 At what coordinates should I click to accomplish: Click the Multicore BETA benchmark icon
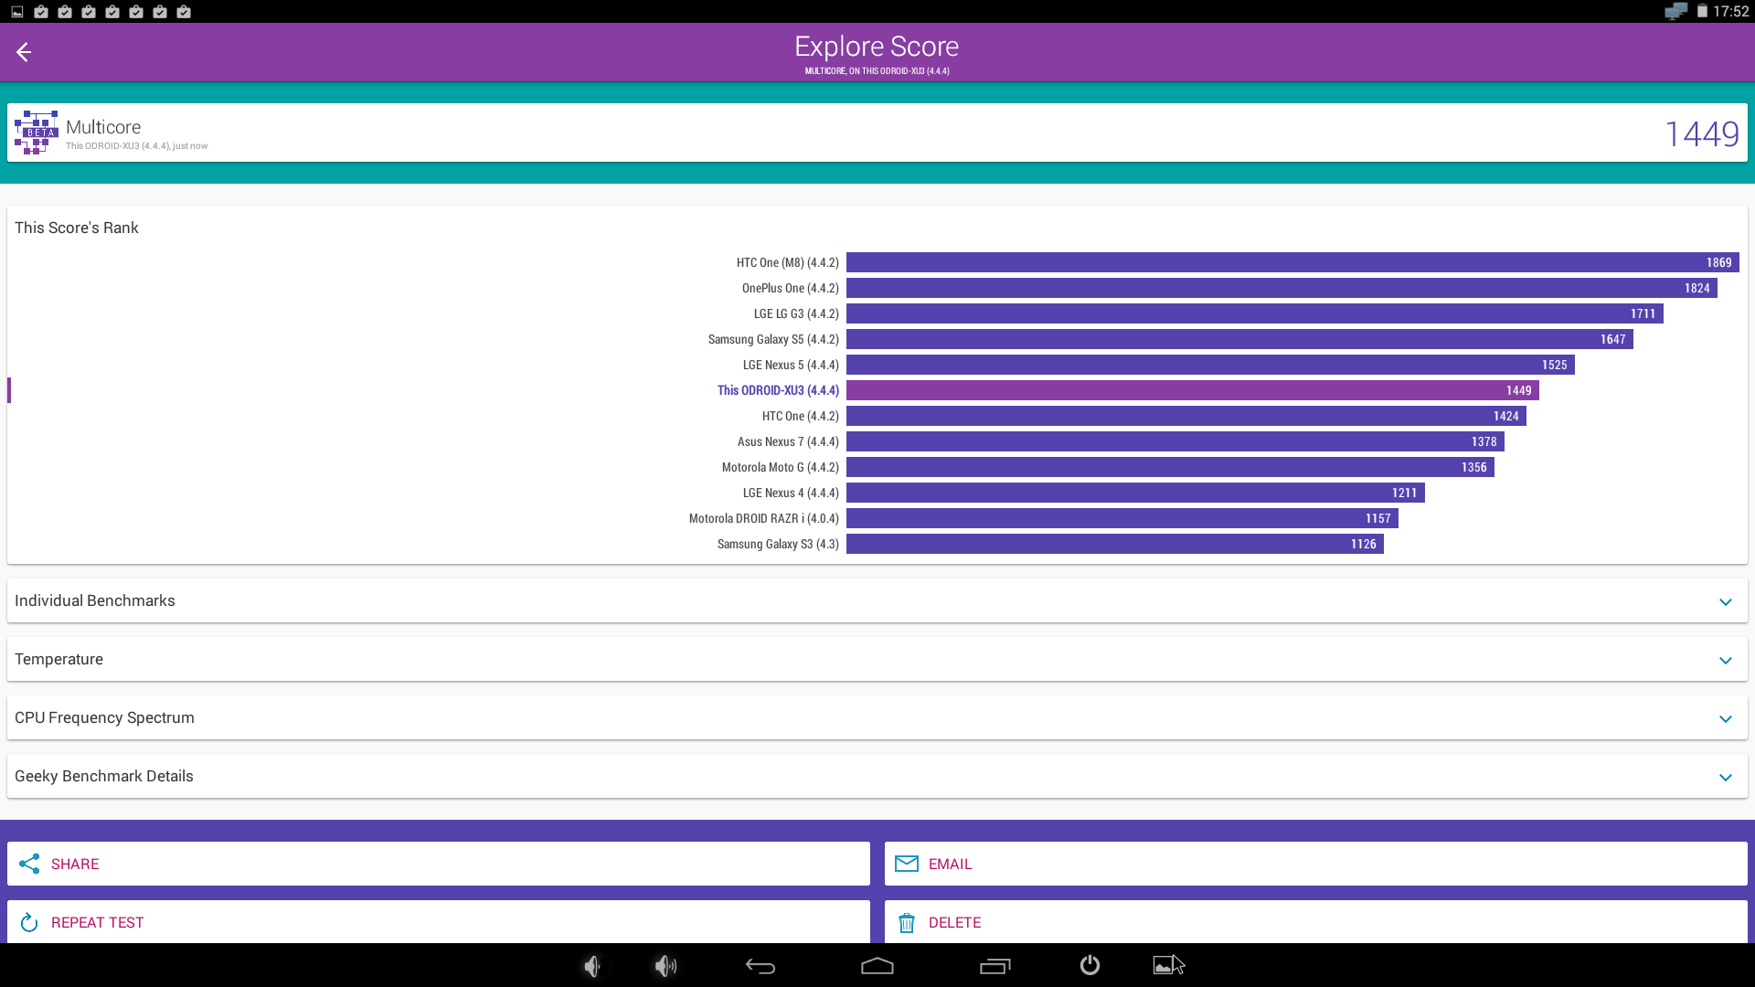pos(37,133)
